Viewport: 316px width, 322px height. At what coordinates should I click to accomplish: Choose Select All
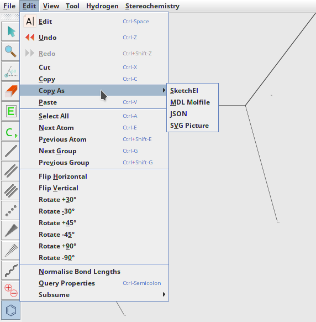(94, 116)
